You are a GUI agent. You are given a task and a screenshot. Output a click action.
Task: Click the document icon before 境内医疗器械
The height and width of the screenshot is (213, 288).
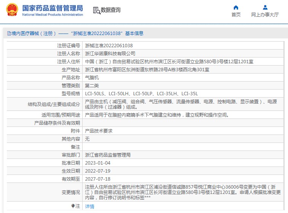[9, 34]
